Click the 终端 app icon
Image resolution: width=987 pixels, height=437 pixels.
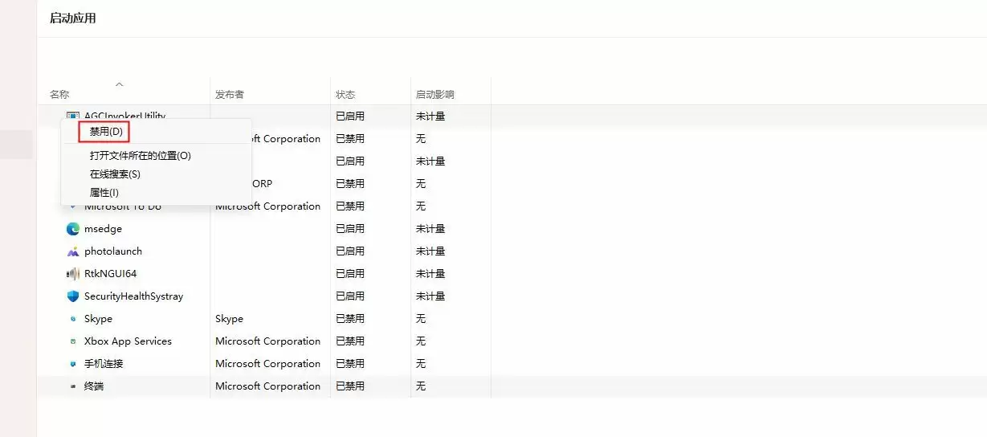tap(73, 386)
